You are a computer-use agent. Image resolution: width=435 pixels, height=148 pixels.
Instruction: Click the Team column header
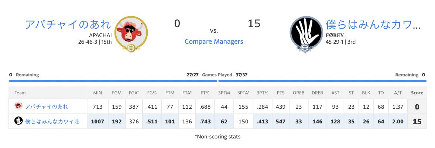20,93
